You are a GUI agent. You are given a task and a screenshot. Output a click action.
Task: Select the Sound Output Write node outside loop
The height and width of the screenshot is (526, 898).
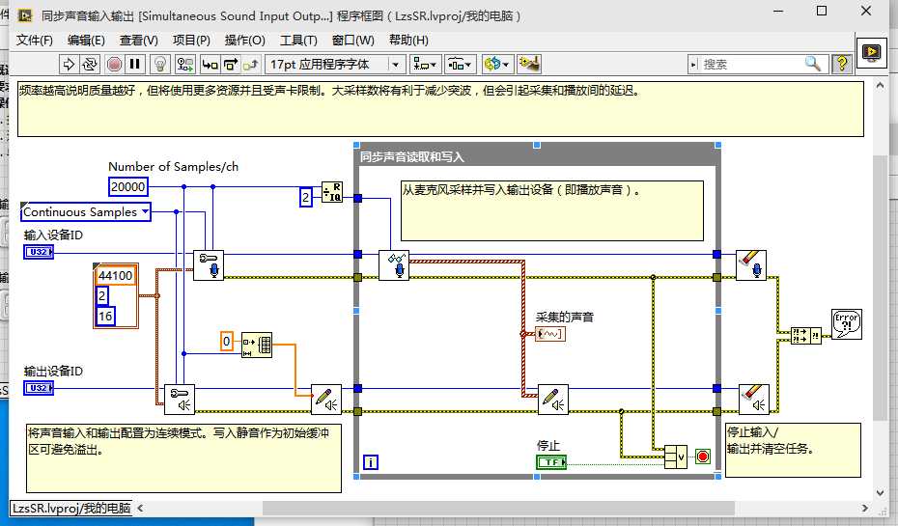[x=326, y=399]
